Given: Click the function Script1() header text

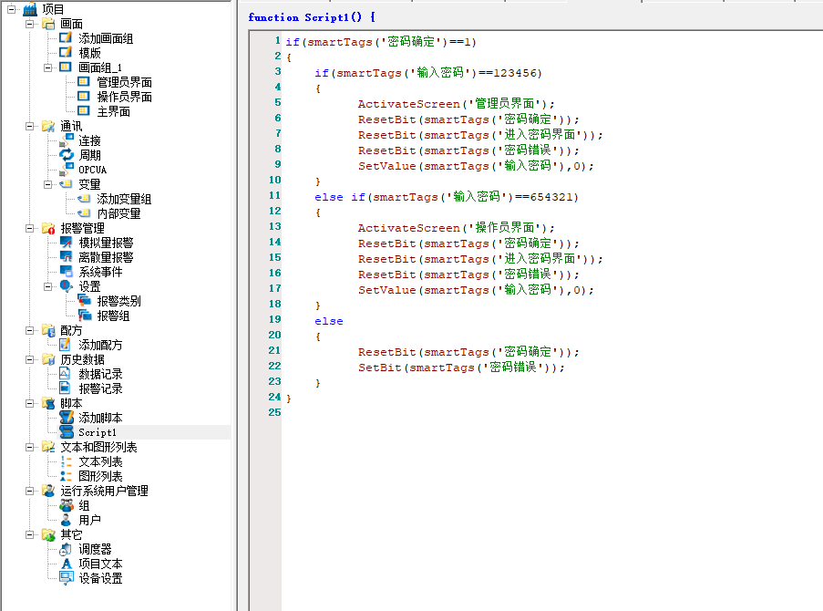Looking at the screenshot, I should coord(312,17).
